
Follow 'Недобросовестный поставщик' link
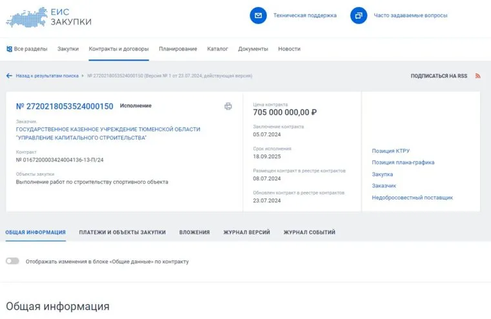coord(412,198)
